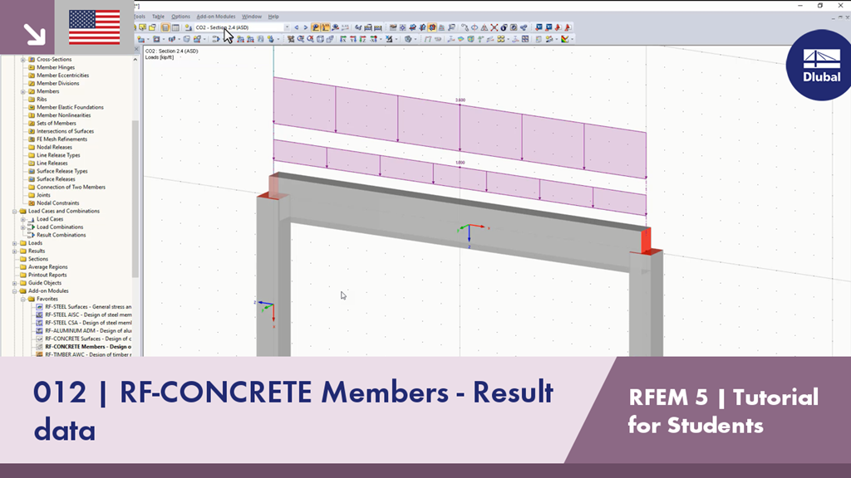Select Surface Releases item
Image resolution: width=851 pixels, height=478 pixels.
(x=56, y=179)
